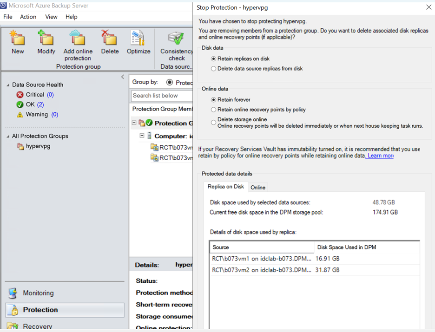Screen dimensions: 435x332
Task: Click the Recovery navigation icon
Action: pyautogui.click(x=13, y=326)
